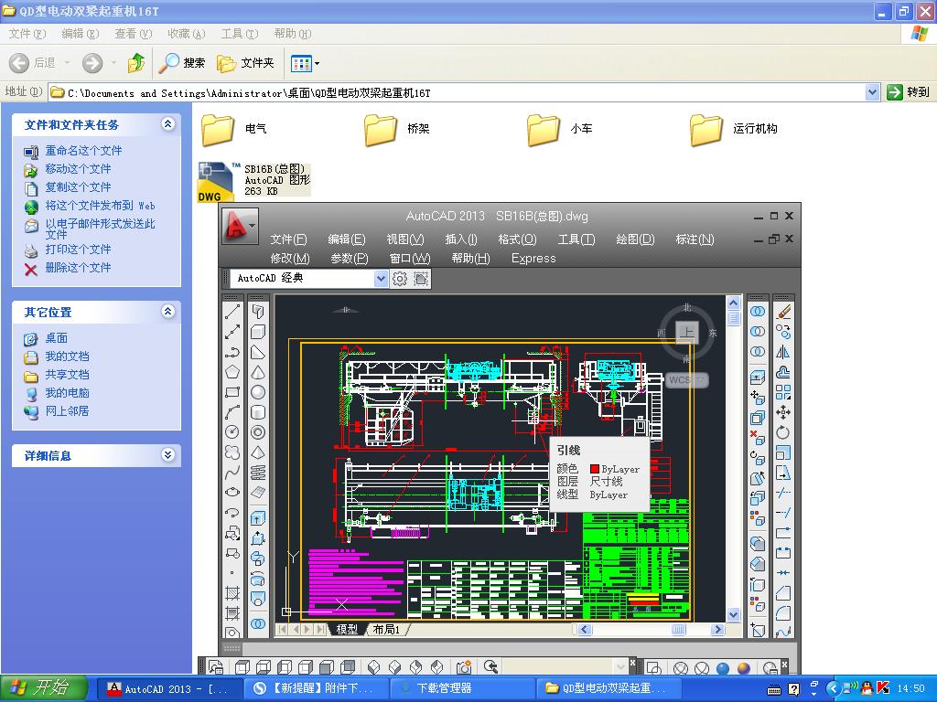Select the Line tool in the Draw toolbar
The image size is (937, 702).
click(x=232, y=311)
